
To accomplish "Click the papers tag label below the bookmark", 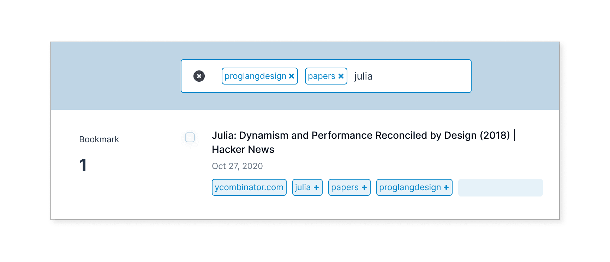I will point(345,187).
